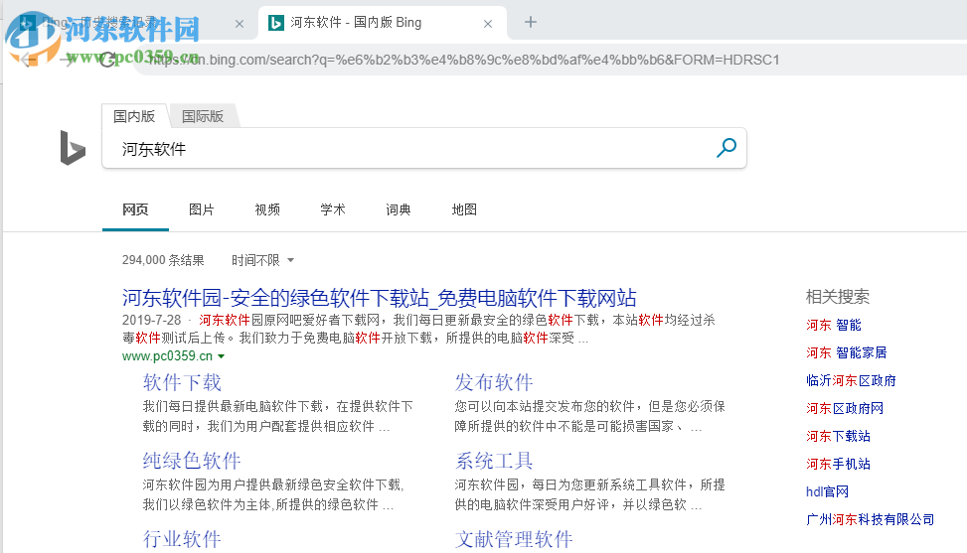Open the 行业软件 sublink

coord(182,539)
